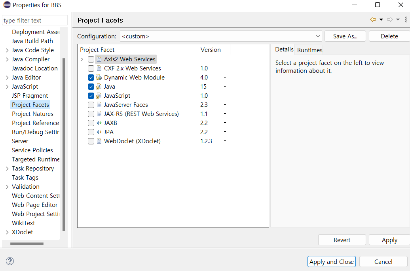Open the three-dot view menu icon
The image size is (410, 271).
[x=406, y=20]
